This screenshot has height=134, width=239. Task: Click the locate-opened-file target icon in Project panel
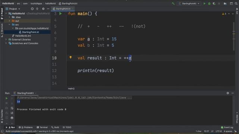32,9
